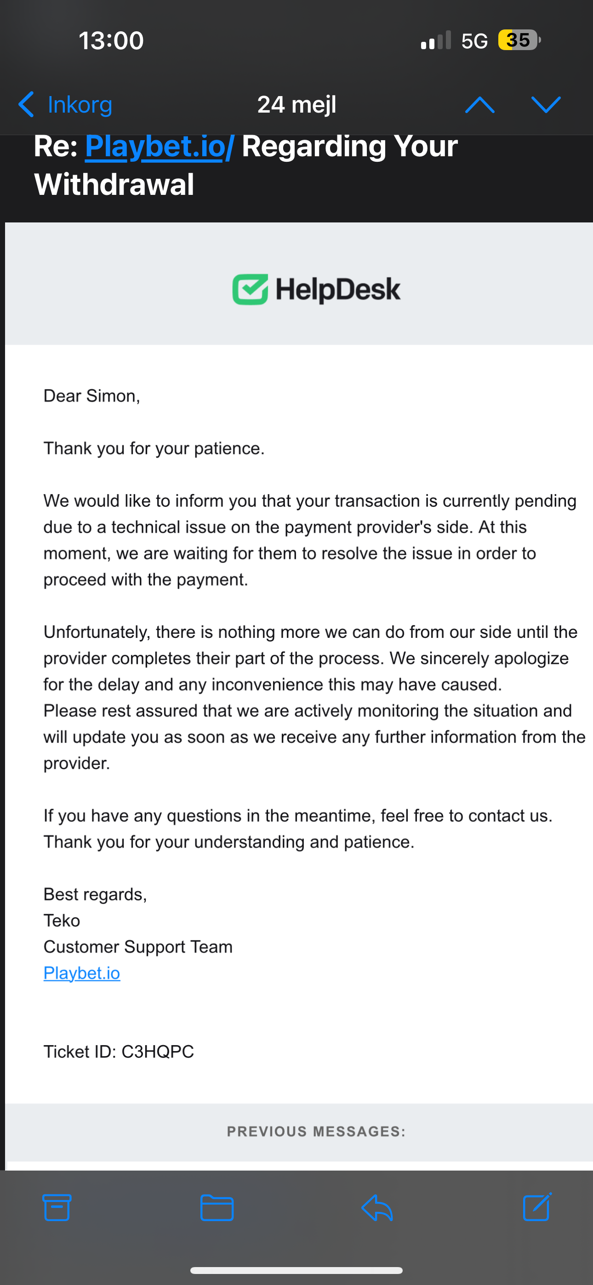
Task: Compose a new message with pencil icon
Action: [x=537, y=1208]
